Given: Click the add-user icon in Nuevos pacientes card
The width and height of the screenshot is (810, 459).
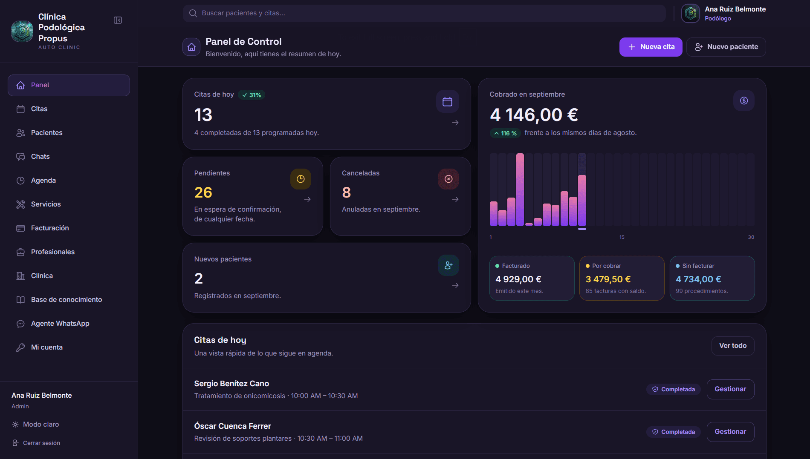Looking at the screenshot, I should [448, 265].
